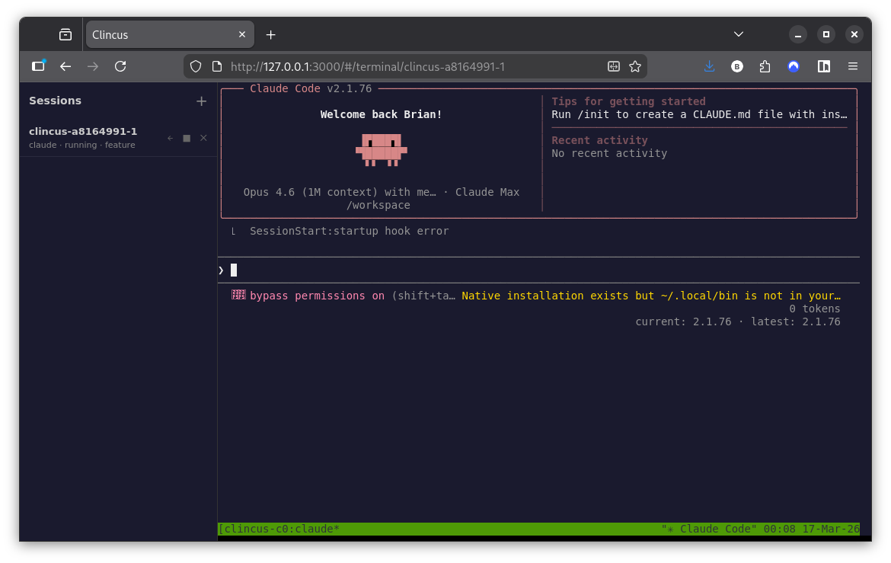Click the '0 tokens' counter
Screen dimensions: 891x563
tap(814, 309)
